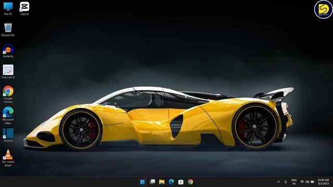Launch Microsoft Edge from the taskbar
The width and height of the screenshot is (333, 187).
point(171,182)
